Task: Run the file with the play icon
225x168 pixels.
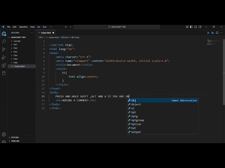Action: click(208, 33)
